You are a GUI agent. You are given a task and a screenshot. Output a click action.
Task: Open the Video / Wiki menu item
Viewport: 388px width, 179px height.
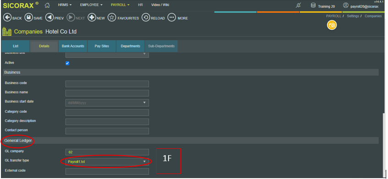[x=160, y=5]
